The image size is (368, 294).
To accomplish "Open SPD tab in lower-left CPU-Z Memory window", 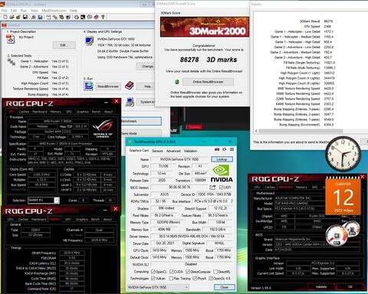I will click(68, 219).
